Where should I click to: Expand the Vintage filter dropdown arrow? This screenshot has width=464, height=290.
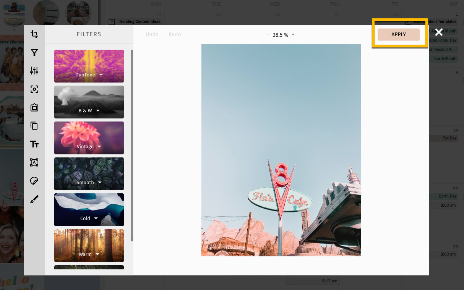(99, 147)
